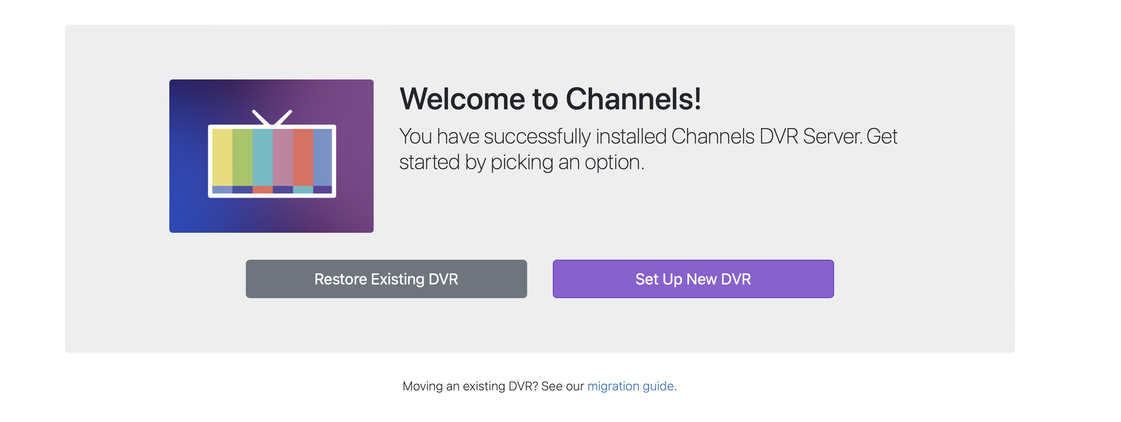Tap the pink bar in the TV logo

(x=283, y=157)
